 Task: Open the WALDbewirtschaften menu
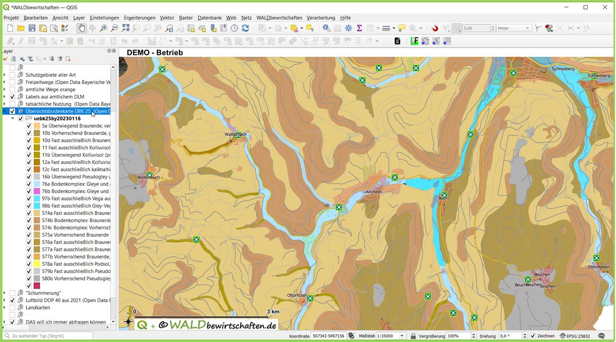coord(279,18)
